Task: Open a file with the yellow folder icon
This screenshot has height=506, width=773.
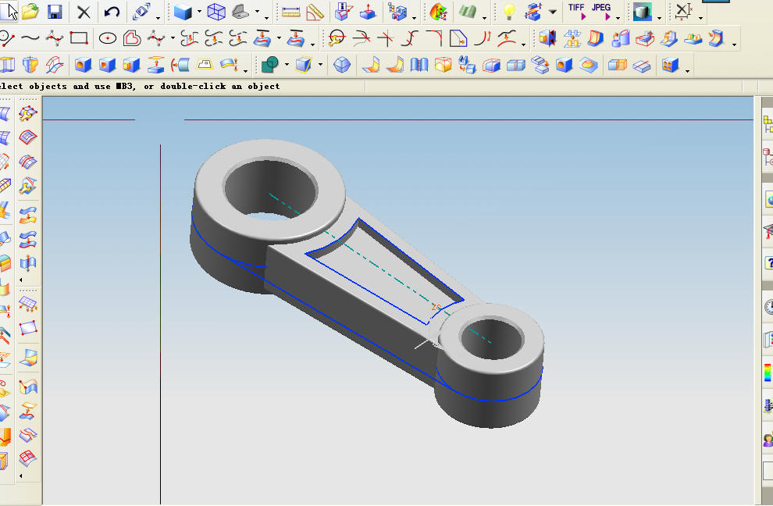Action: 30,12
